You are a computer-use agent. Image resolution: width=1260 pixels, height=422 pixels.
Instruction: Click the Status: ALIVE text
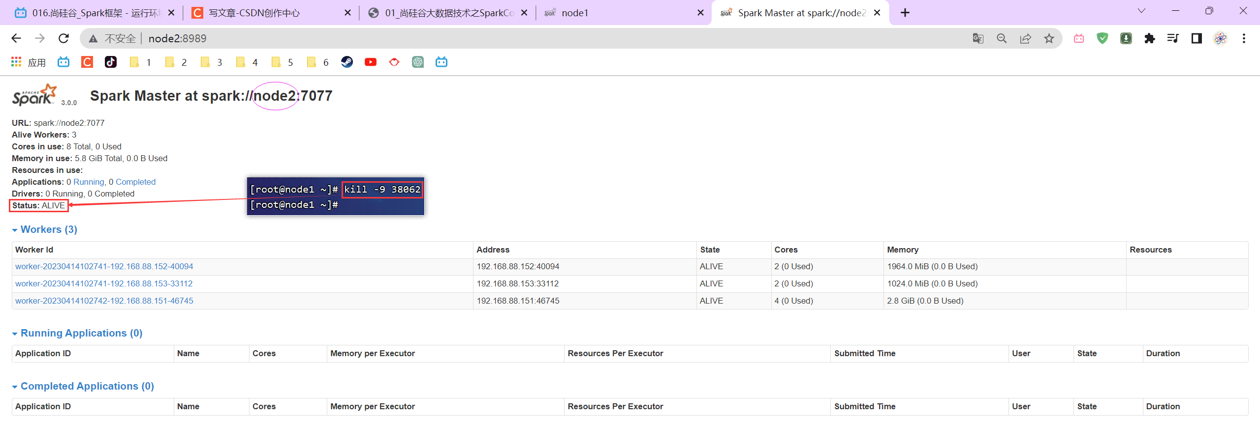point(38,205)
